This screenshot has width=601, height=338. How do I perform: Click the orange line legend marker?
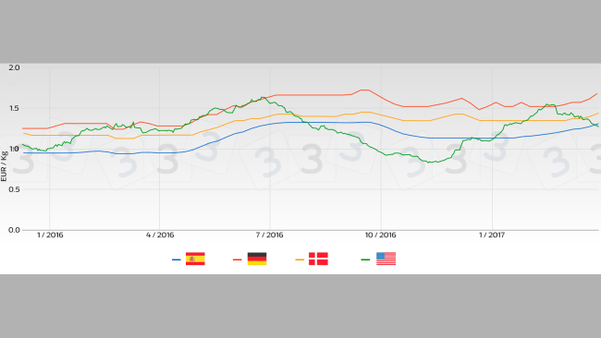[300, 260]
